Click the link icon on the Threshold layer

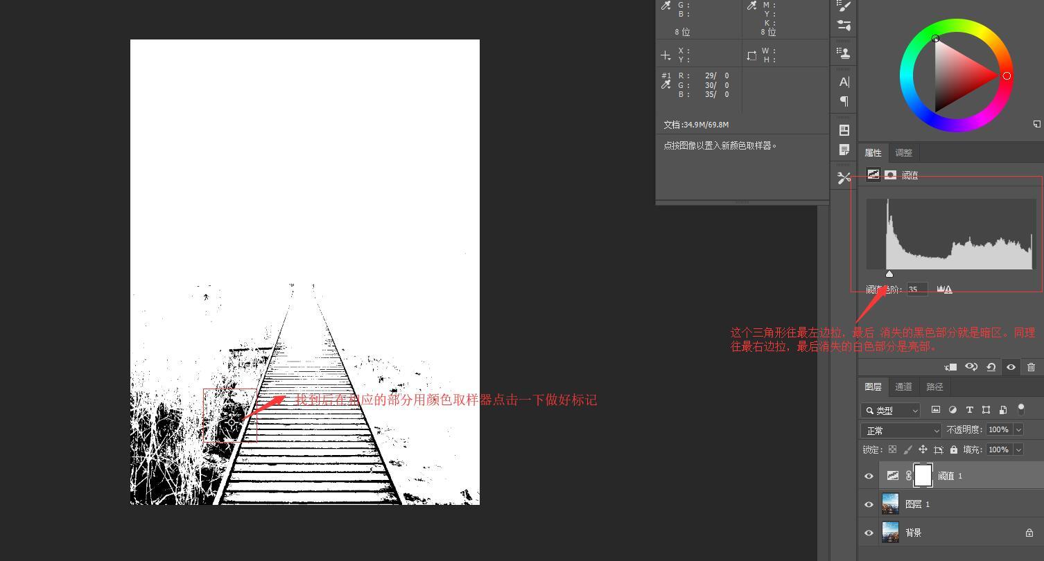point(909,476)
